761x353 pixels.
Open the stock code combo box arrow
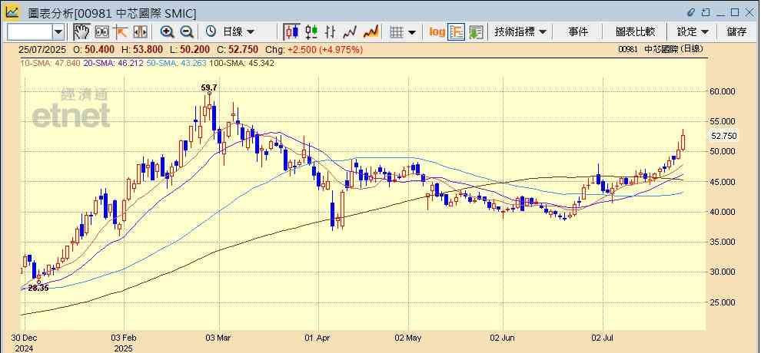(58, 32)
